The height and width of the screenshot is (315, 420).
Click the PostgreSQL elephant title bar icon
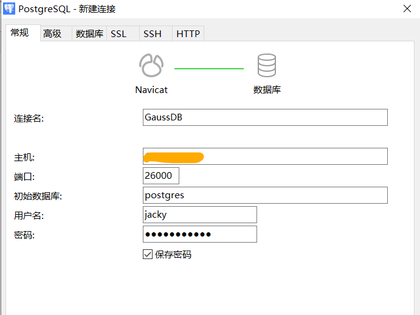point(10,9)
